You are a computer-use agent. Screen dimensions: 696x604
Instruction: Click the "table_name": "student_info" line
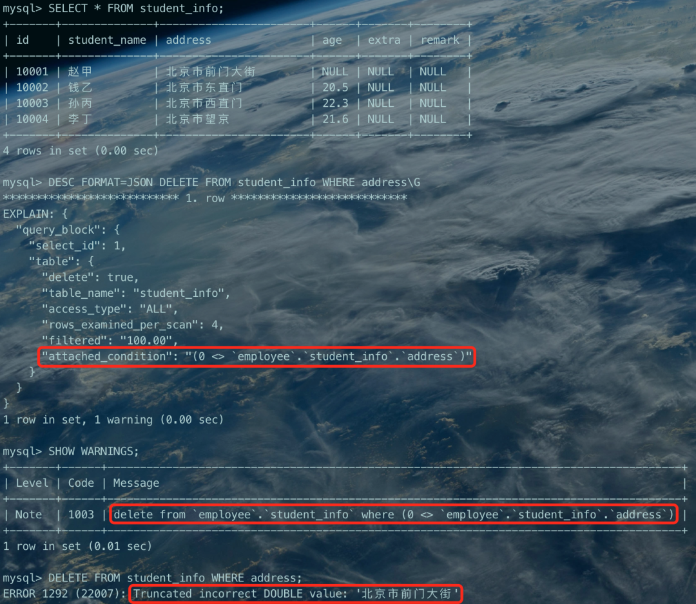(x=136, y=294)
